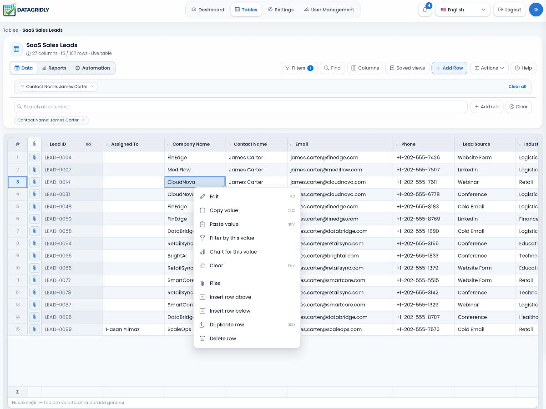Open Saved views
546x409 pixels.
click(407, 68)
